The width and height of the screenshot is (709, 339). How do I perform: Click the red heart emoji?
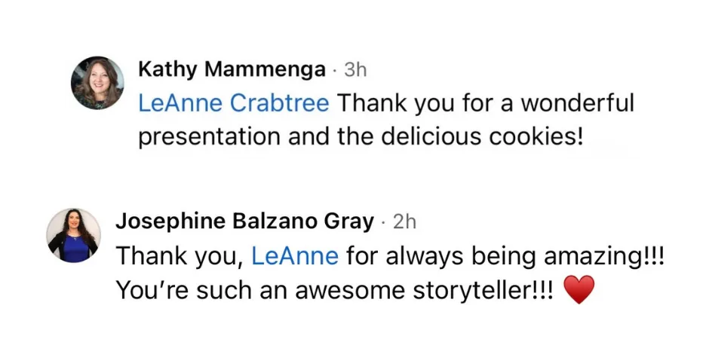pyautogui.click(x=579, y=290)
